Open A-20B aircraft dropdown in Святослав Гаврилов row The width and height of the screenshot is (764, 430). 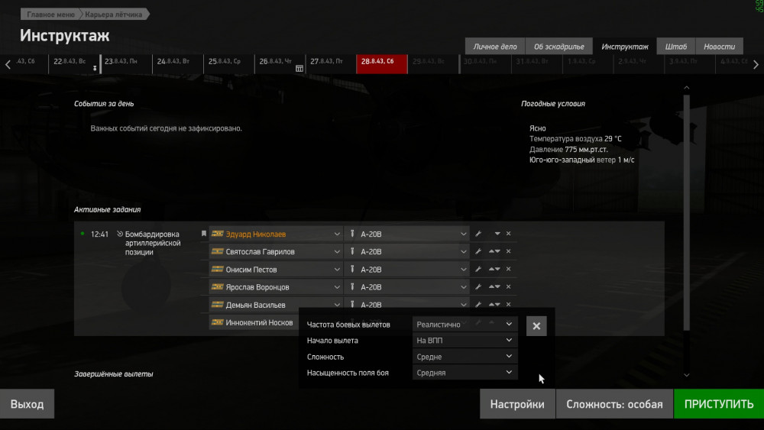click(x=407, y=251)
